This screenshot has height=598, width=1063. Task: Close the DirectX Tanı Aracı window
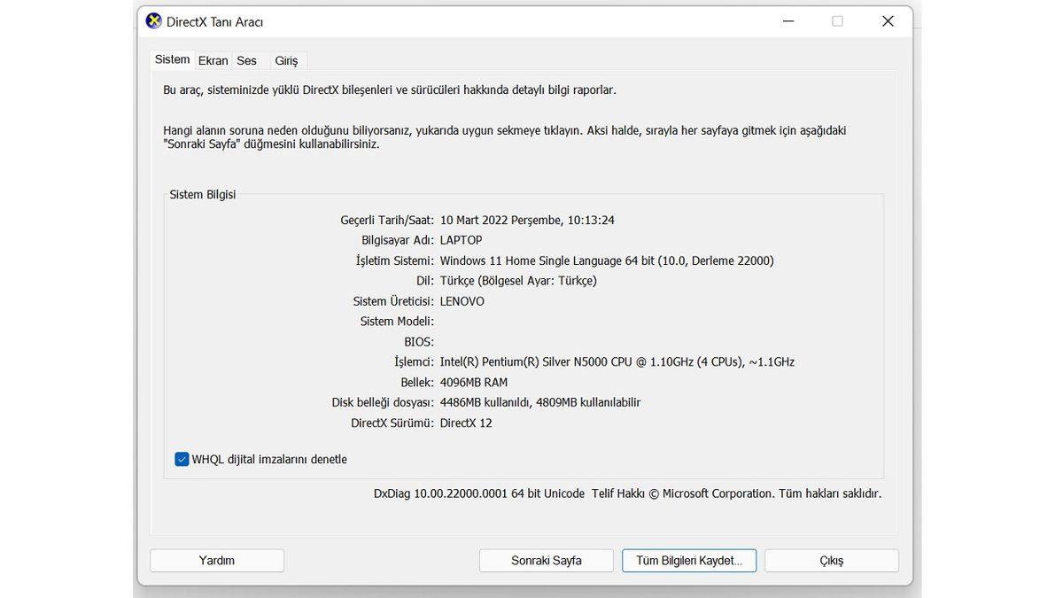tap(888, 21)
